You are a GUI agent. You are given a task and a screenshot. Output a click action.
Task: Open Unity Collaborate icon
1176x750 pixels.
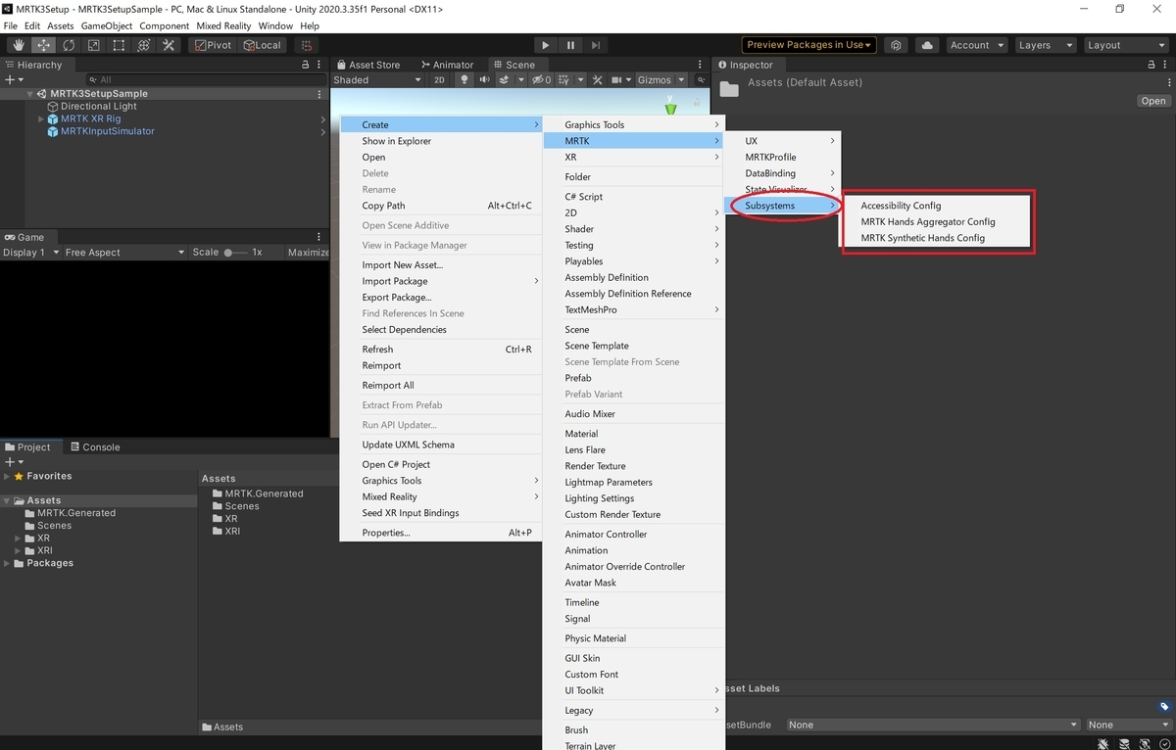(896, 45)
